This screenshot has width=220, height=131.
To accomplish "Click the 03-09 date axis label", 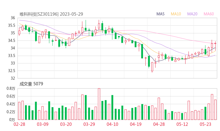I will click(x=43, y=124).
